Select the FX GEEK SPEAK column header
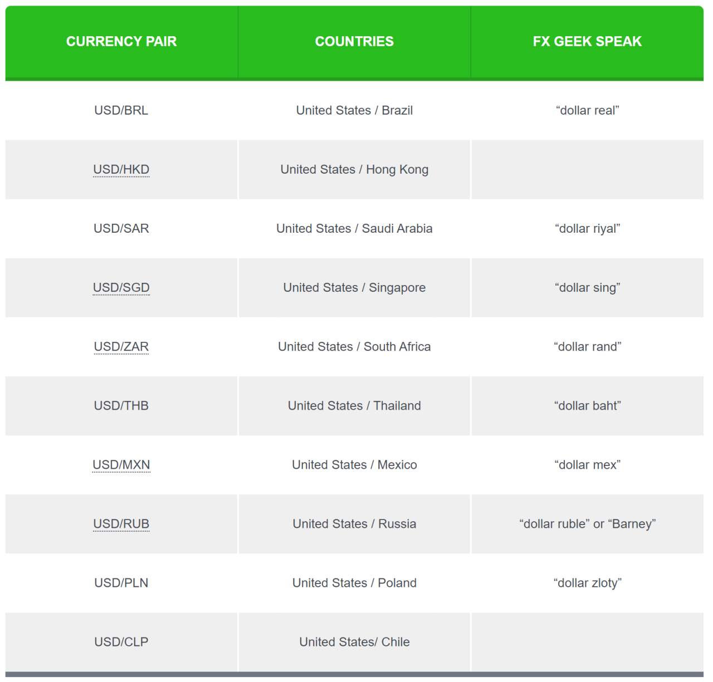Screen dimensions: 713x682 [x=587, y=42]
